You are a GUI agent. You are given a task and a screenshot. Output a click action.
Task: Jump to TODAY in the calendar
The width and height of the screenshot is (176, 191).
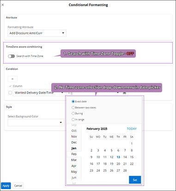[132, 129]
